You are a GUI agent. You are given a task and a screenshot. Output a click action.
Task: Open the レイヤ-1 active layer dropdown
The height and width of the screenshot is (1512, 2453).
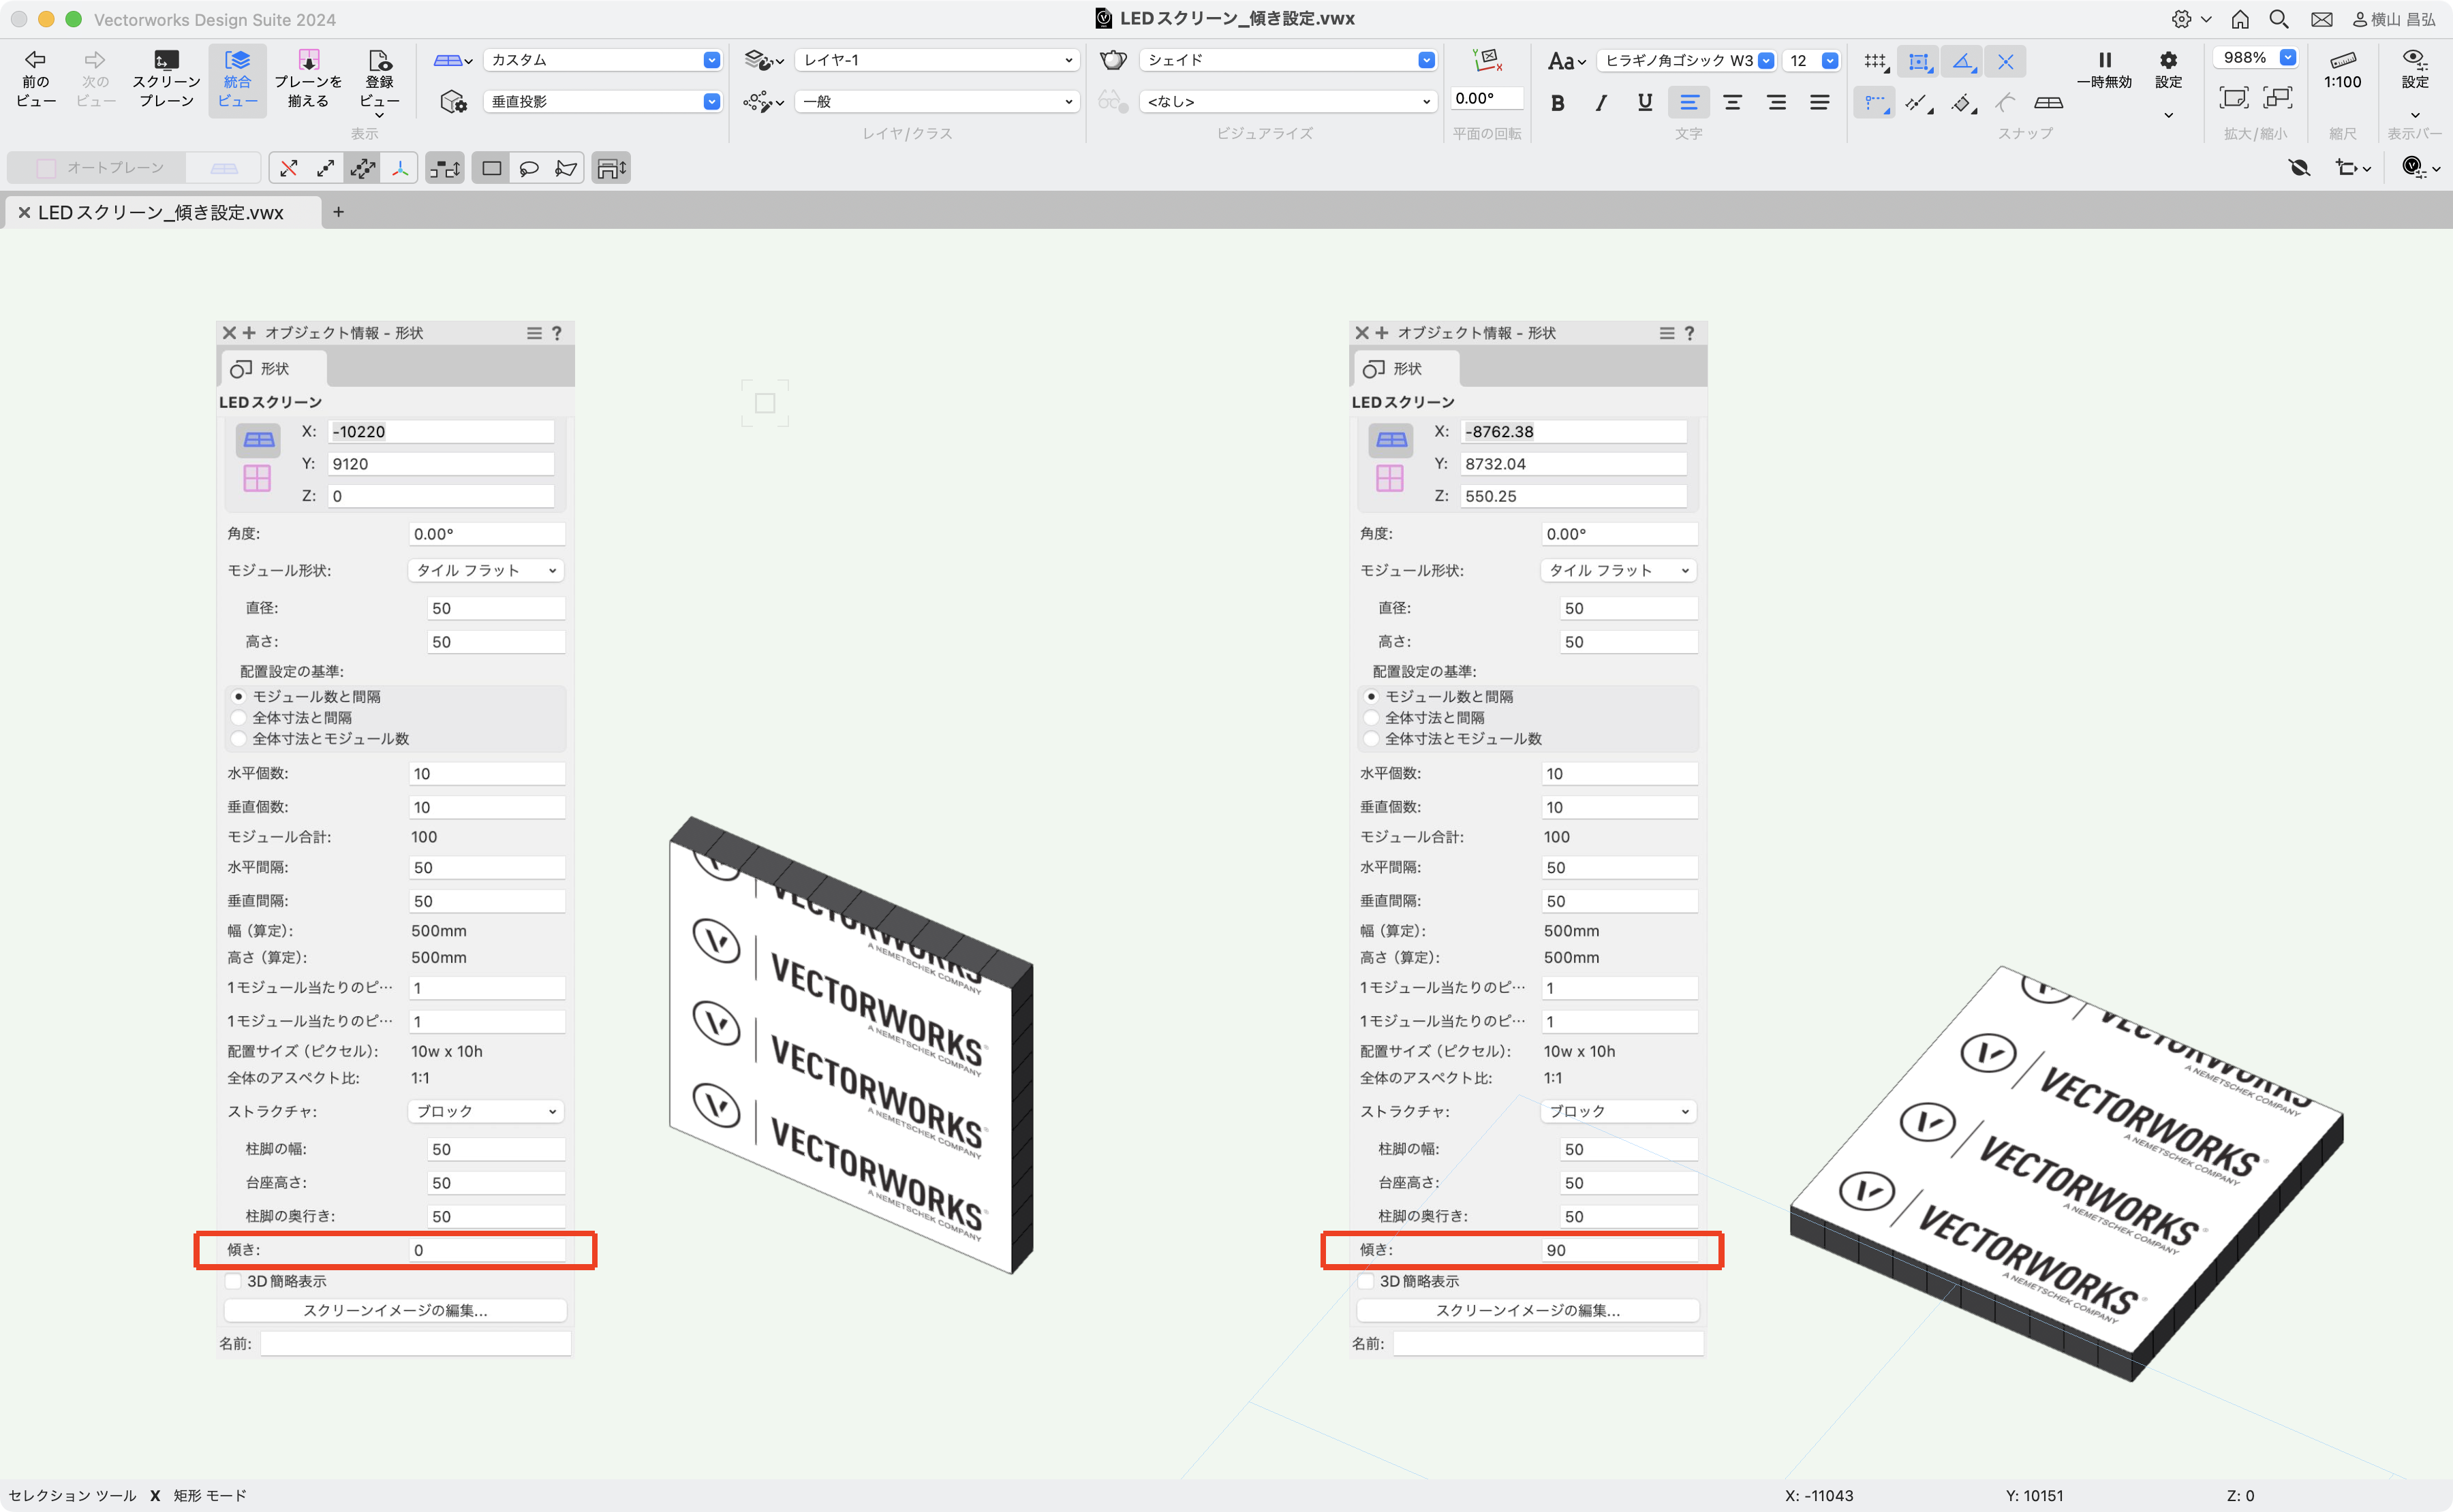tap(936, 60)
